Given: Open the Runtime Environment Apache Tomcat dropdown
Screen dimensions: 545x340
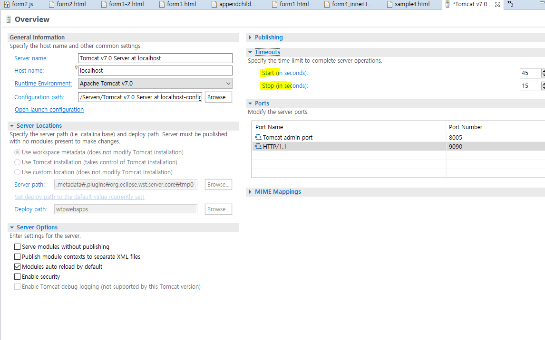Looking at the screenshot, I should pyautogui.click(x=155, y=83).
